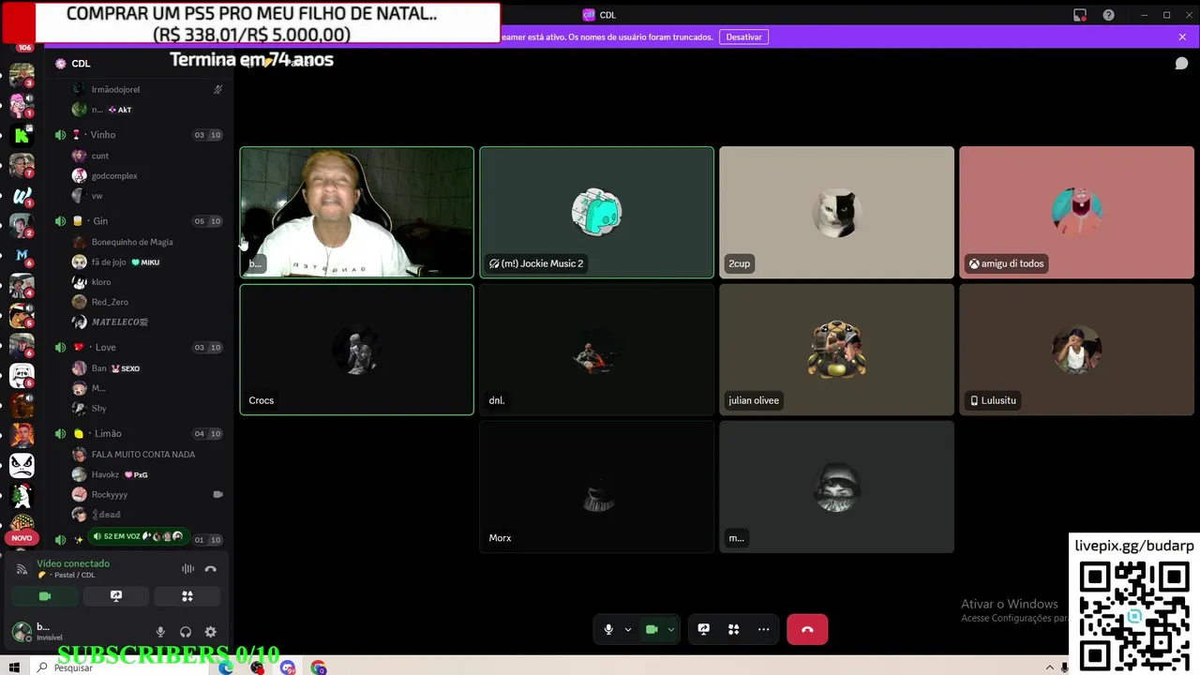Join the Vinho voice channel

[x=139, y=135]
